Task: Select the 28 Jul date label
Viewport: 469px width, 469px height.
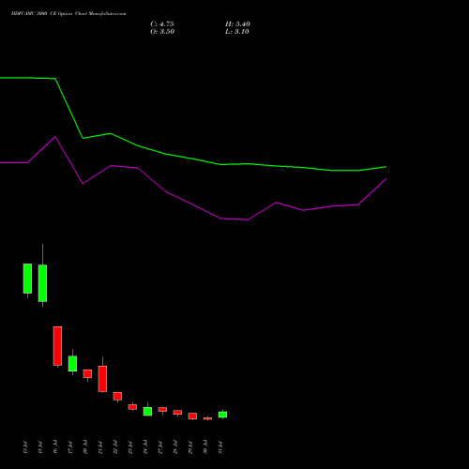Action: click(x=175, y=447)
